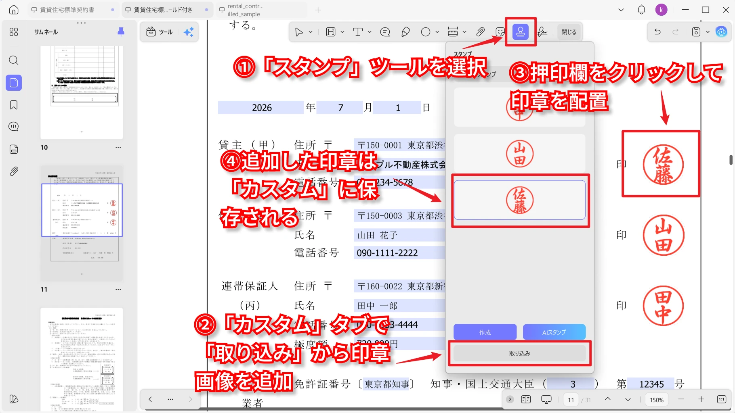Expand the measurement tool dropdown arrow

(464, 32)
